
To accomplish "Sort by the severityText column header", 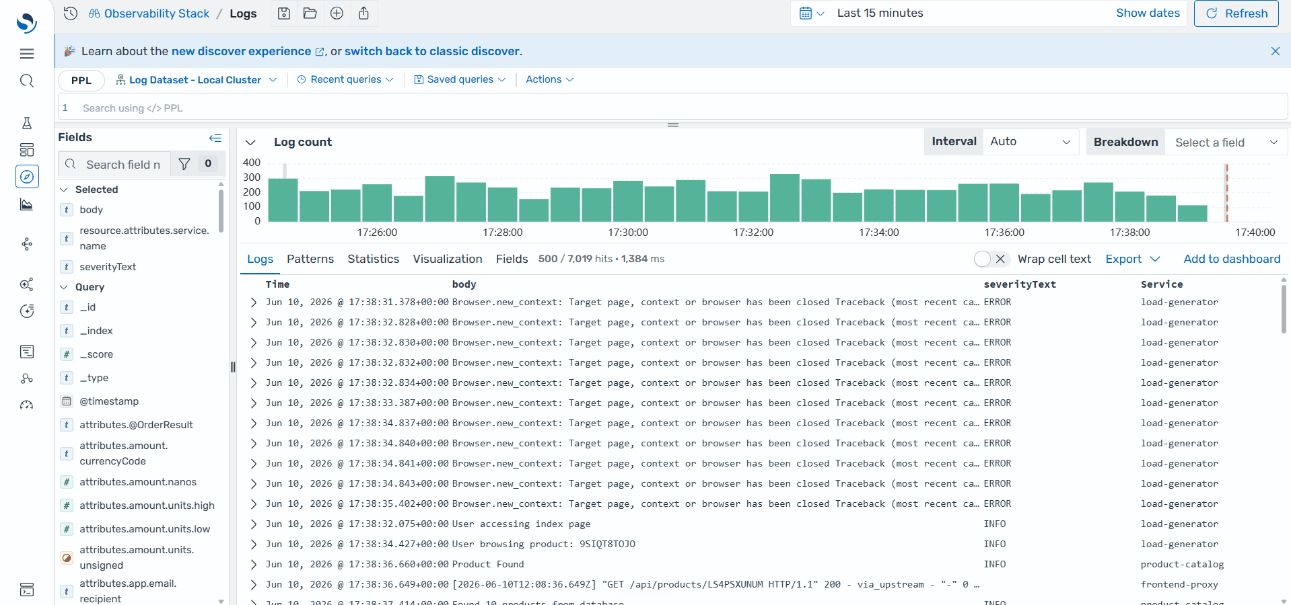I will point(1020,284).
